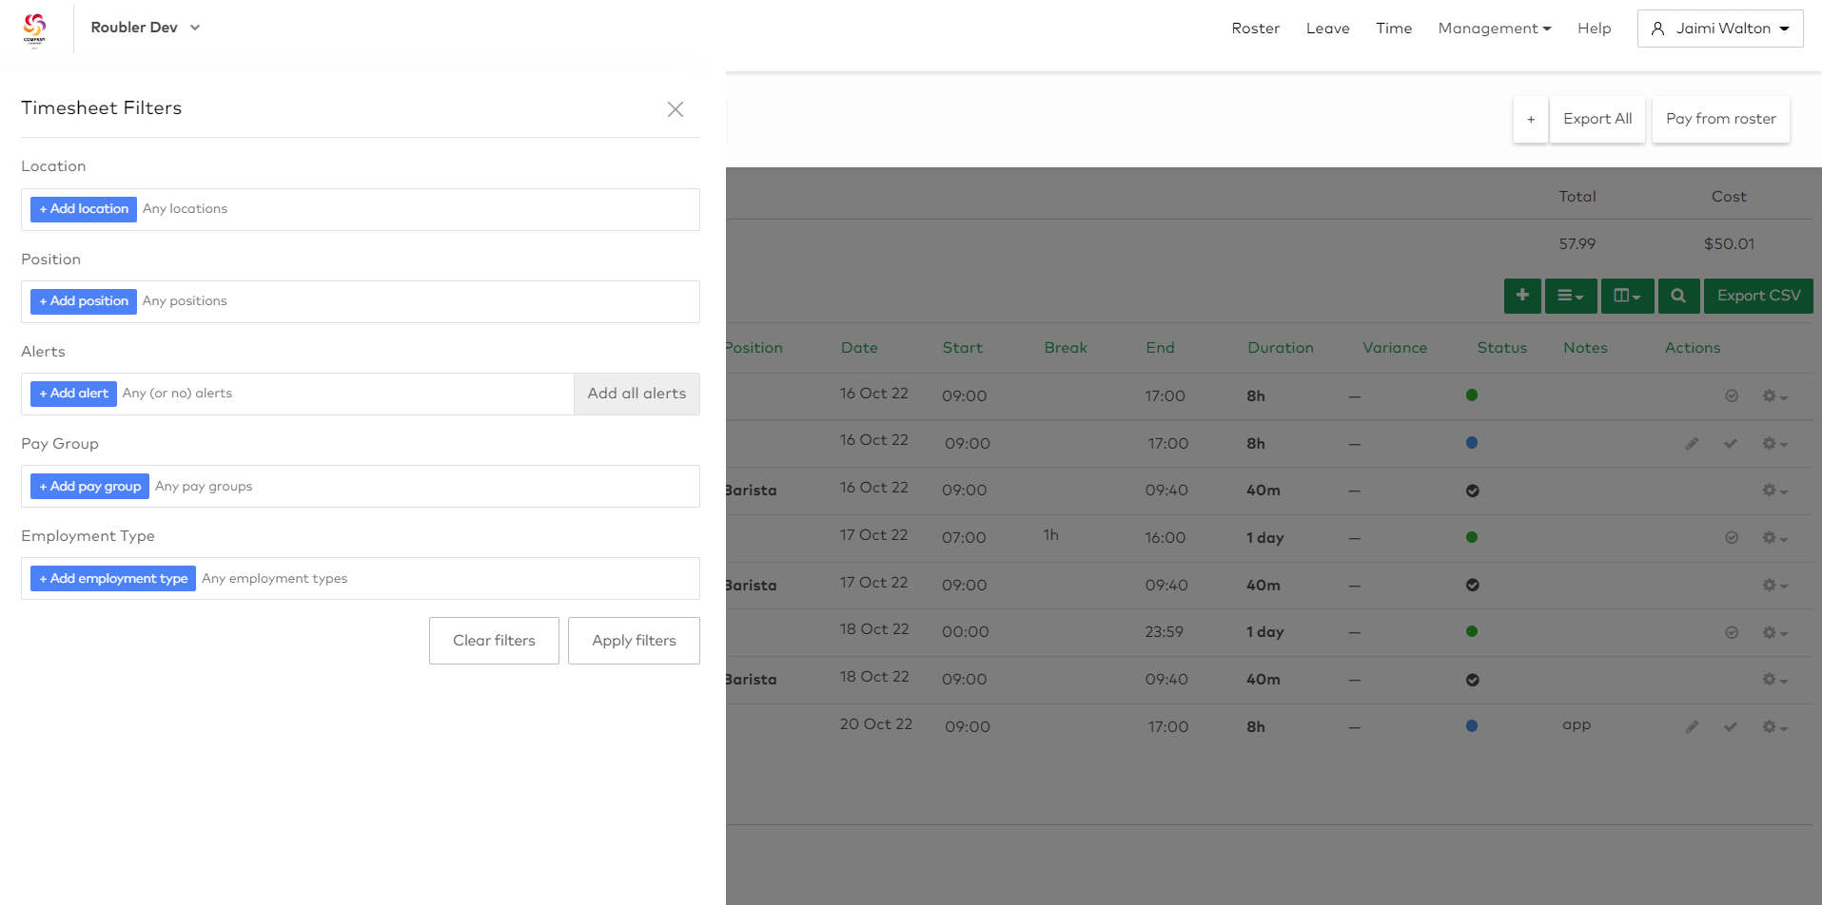The width and height of the screenshot is (1822, 905).
Task: Click circled check icon in 17 Oct 07:00 row
Action: pos(1732,538)
